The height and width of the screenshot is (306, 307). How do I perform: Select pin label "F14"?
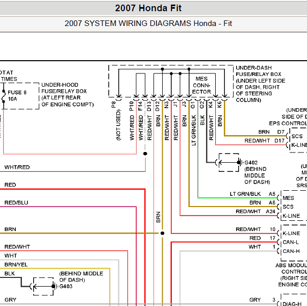coord(140,106)
